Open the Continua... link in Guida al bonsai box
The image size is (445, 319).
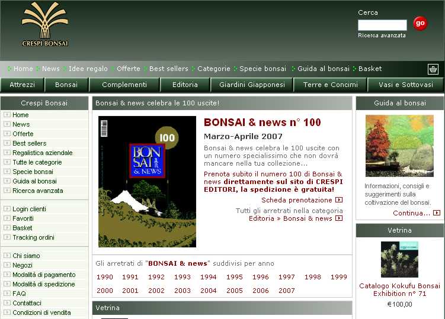click(411, 213)
